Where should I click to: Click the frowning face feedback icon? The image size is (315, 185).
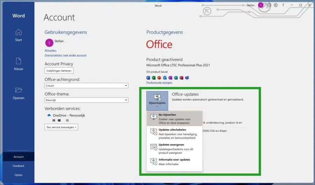tap(276, 5)
